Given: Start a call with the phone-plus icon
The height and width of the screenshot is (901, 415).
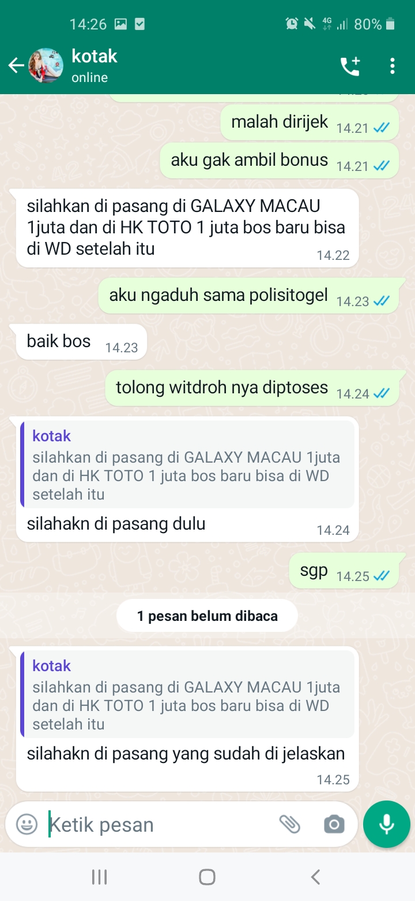Looking at the screenshot, I should 350,66.
